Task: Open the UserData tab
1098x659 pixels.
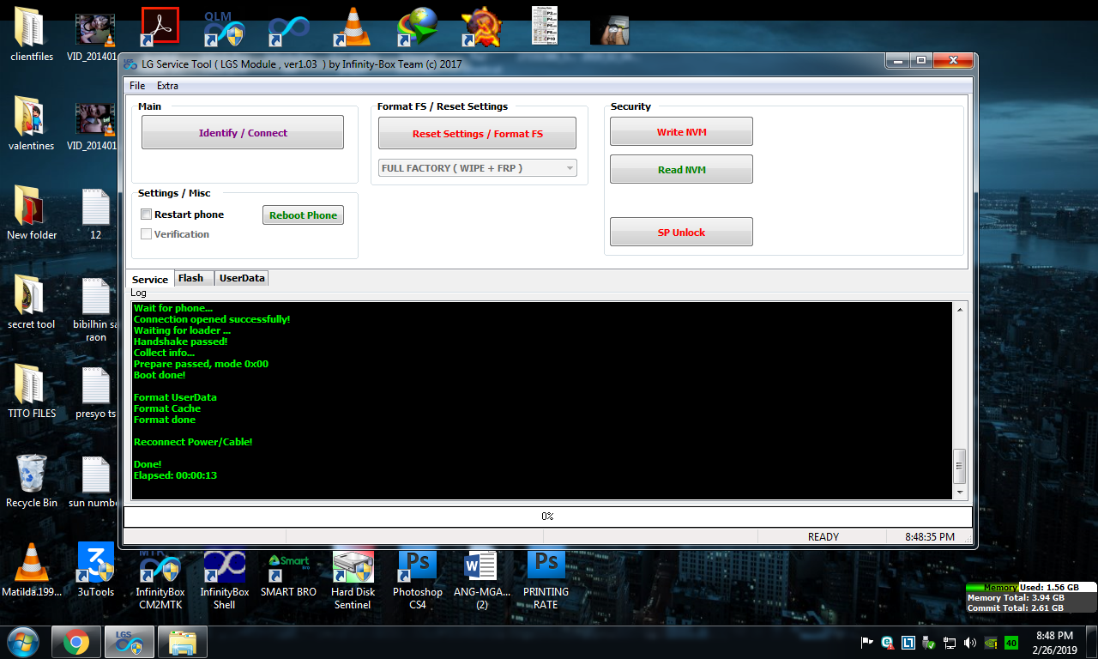Action: (x=242, y=278)
